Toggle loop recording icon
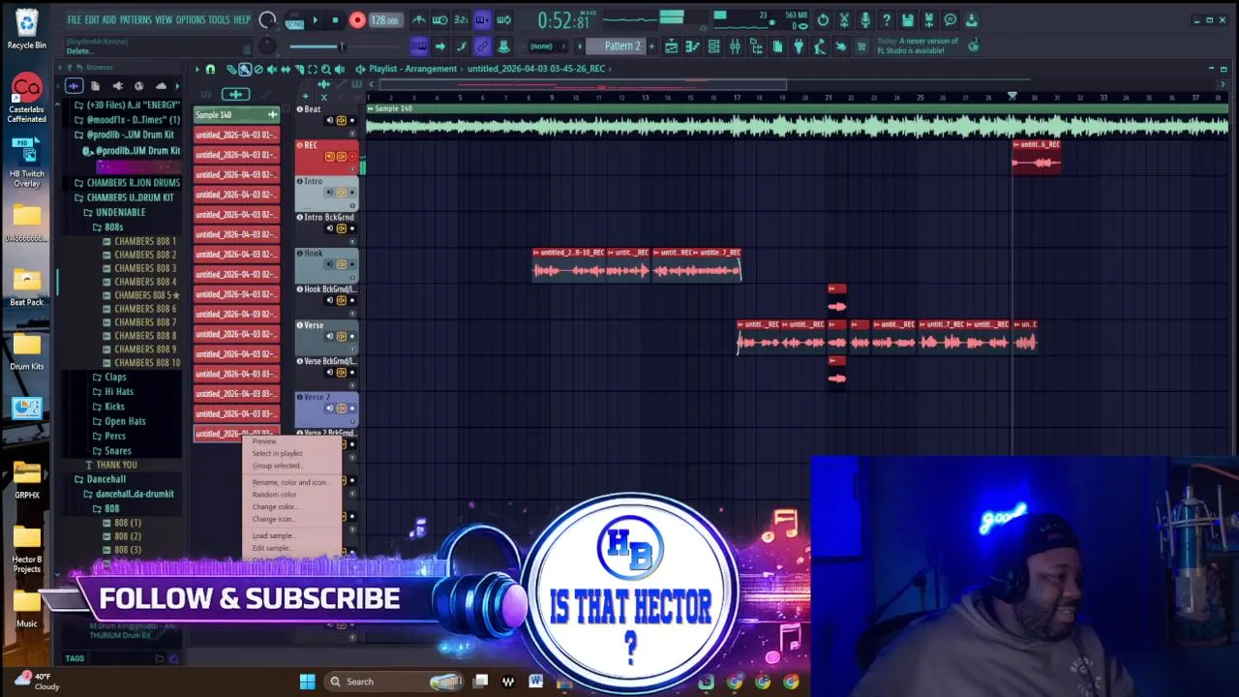This screenshot has width=1239, height=697. pyautogui.click(x=503, y=20)
